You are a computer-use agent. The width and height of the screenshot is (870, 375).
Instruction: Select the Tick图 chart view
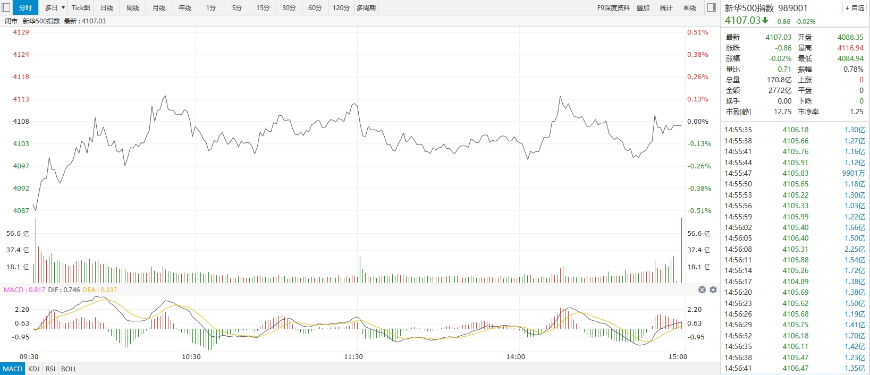pyautogui.click(x=81, y=7)
